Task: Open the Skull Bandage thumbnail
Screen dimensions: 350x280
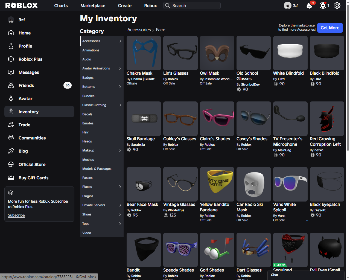Action: pos(144,119)
